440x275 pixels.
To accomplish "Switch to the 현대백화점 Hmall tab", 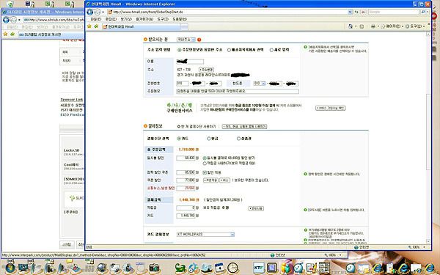I will (141, 26).
